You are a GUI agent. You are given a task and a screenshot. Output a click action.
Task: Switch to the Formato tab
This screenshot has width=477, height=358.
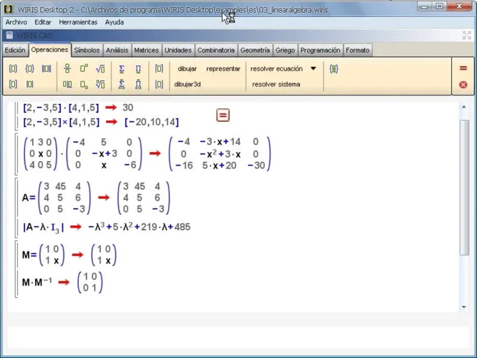tap(357, 50)
